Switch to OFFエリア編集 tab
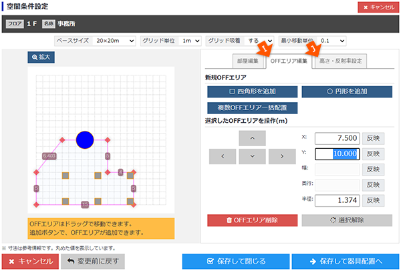The width and height of the screenshot is (401, 271). pos(289,61)
